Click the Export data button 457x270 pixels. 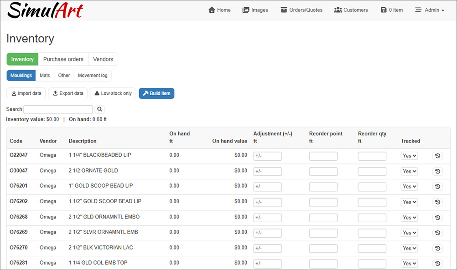tap(68, 93)
